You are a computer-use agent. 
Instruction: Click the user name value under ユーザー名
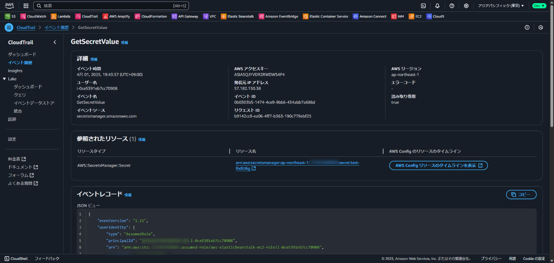pos(97,88)
